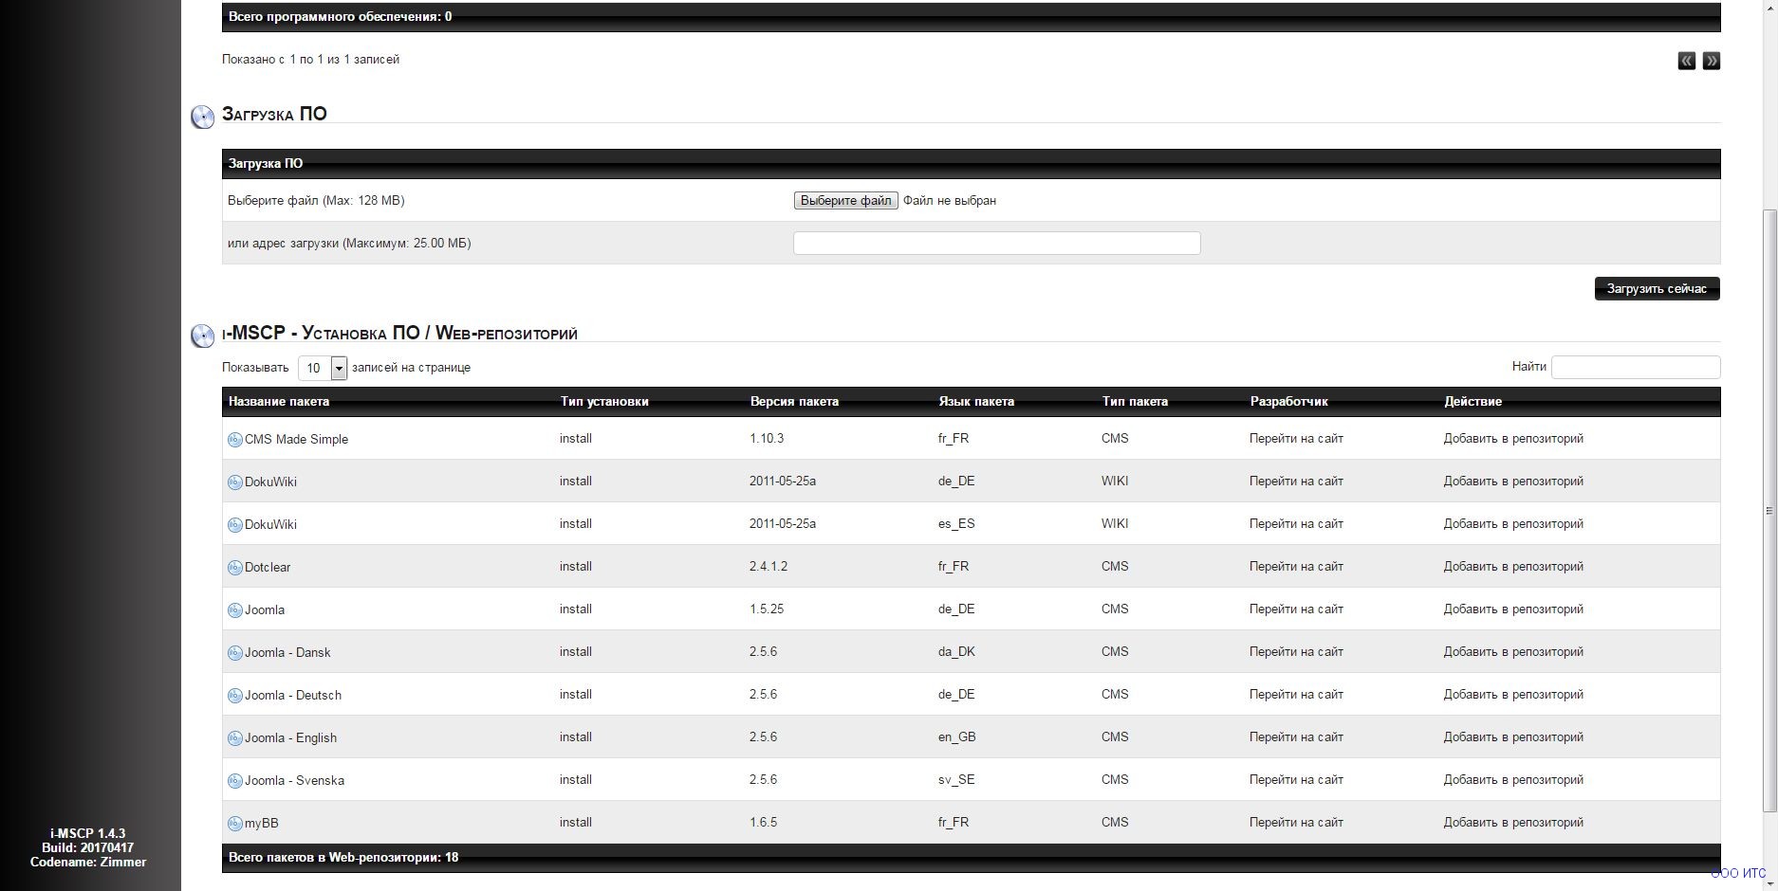Click the package icon beside Joomla - Deutsch
The width and height of the screenshot is (1778, 891).
coord(235,696)
